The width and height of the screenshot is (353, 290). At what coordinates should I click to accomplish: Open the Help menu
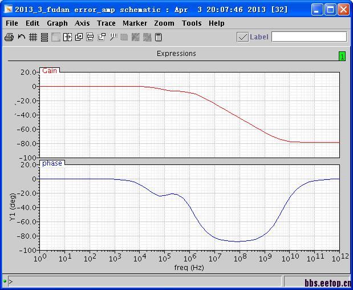pyautogui.click(x=217, y=23)
